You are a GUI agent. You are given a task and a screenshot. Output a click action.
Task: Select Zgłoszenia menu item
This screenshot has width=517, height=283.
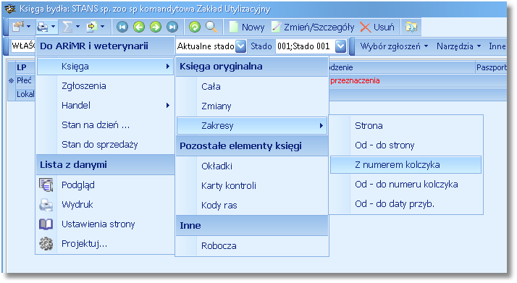[105, 86]
